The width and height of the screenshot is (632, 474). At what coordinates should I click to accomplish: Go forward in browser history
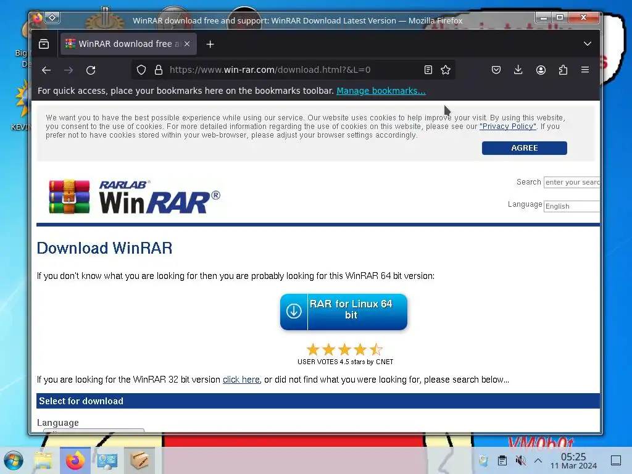(x=69, y=70)
